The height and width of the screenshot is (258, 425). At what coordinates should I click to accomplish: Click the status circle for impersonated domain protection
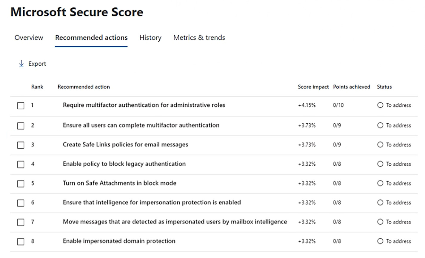click(380, 241)
